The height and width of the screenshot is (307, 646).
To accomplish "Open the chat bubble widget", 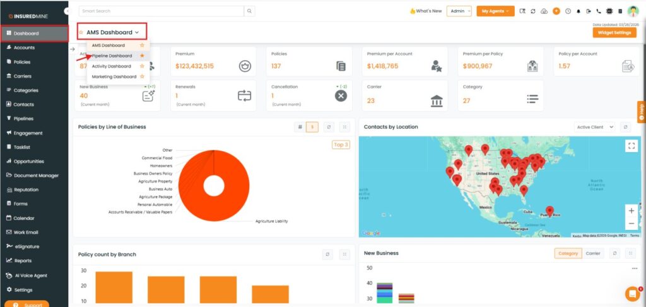I will (631, 293).
